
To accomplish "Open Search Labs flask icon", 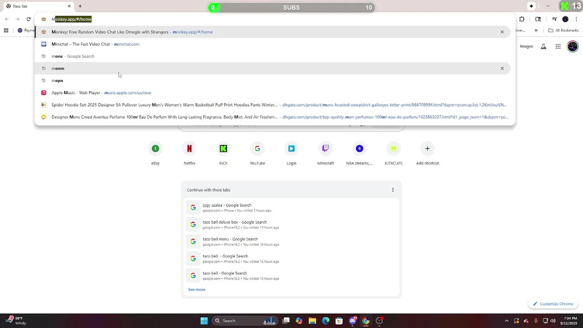I will (x=543, y=46).
